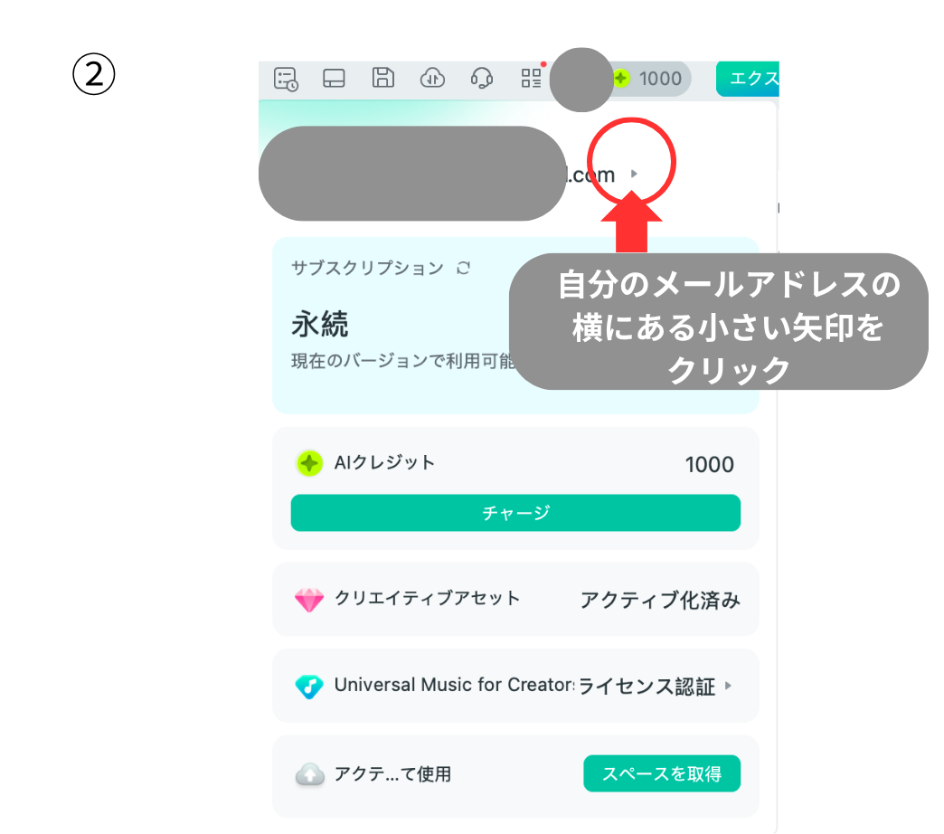Image resolution: width=944 pixels, height=834 pixels.
Task: Contact support using the headset icon
Action: point(482,79)
